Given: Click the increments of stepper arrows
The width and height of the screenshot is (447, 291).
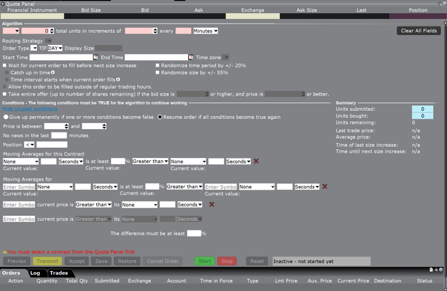Looking at the screenshot, I should (155, 31).
